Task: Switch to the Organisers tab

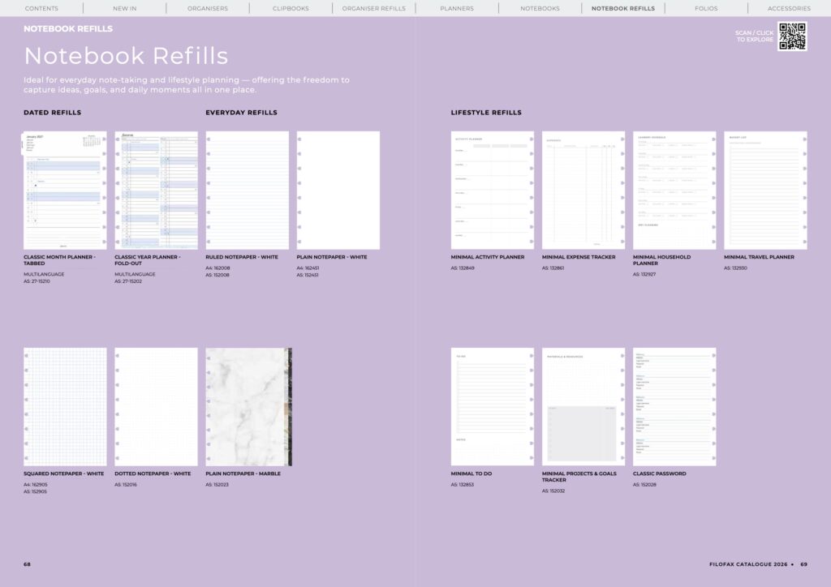Action: coord(209,8)
